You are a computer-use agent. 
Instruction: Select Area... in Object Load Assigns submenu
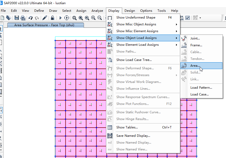point(195,66)
